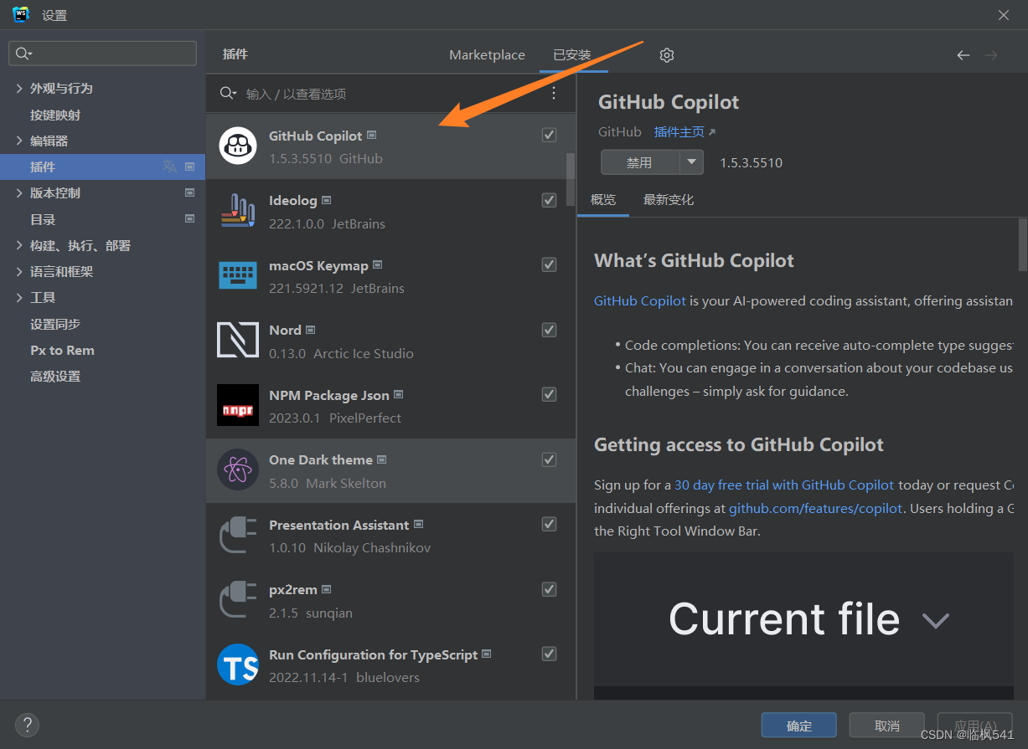This screenshot has height=749, width=1028.
Task: Click the GitHub Copilot plugin icon
Action: (238, 146)
